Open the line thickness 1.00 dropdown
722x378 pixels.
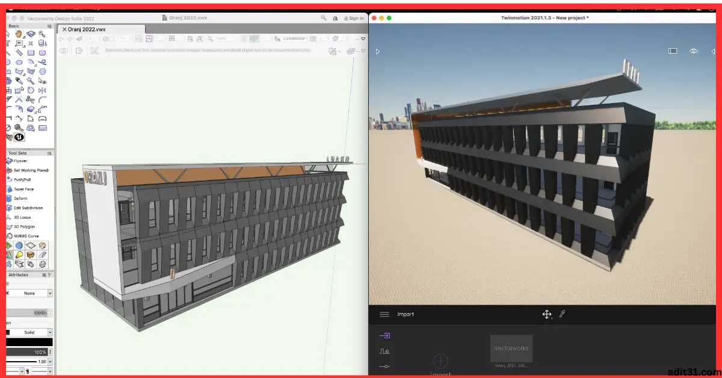pos(29,362)
